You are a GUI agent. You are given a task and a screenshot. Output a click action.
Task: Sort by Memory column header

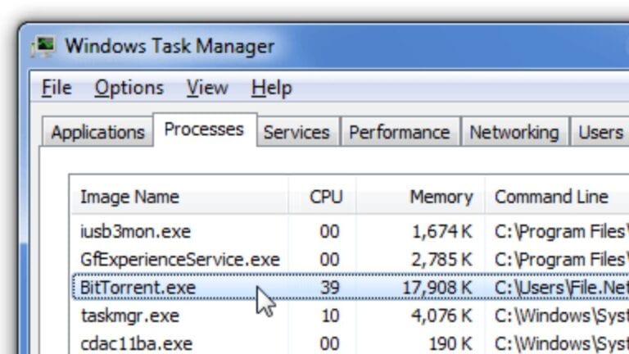click(x=441, y=197)
